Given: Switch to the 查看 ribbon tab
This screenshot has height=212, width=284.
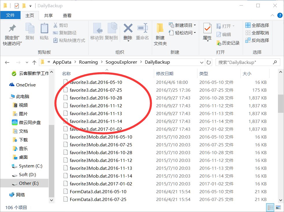Looking at the screenshot, I should pyautogui.click(x=67, y=15).
